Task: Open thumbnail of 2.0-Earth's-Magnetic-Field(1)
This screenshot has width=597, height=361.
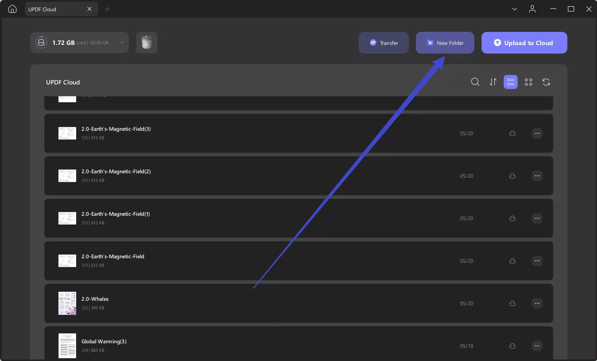Action: click(67, 218)
